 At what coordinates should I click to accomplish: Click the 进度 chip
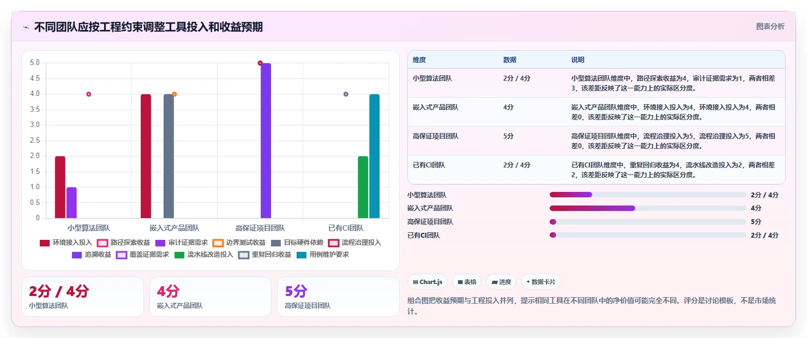(x=501, y=282)
